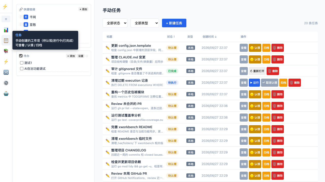Image resolution: width=325 pixels, height=182 pixels.
Task: Toggle the hamburger menu in the sidebar
Action: point(6,19)
